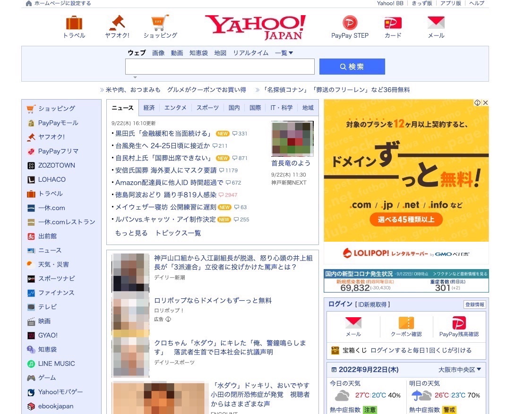Open the 知恵袋 sidebar icon
507x414 pixels.
31,349
